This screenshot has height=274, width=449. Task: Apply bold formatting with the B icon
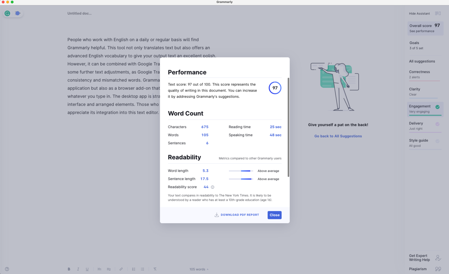click(x=69, y=269)
